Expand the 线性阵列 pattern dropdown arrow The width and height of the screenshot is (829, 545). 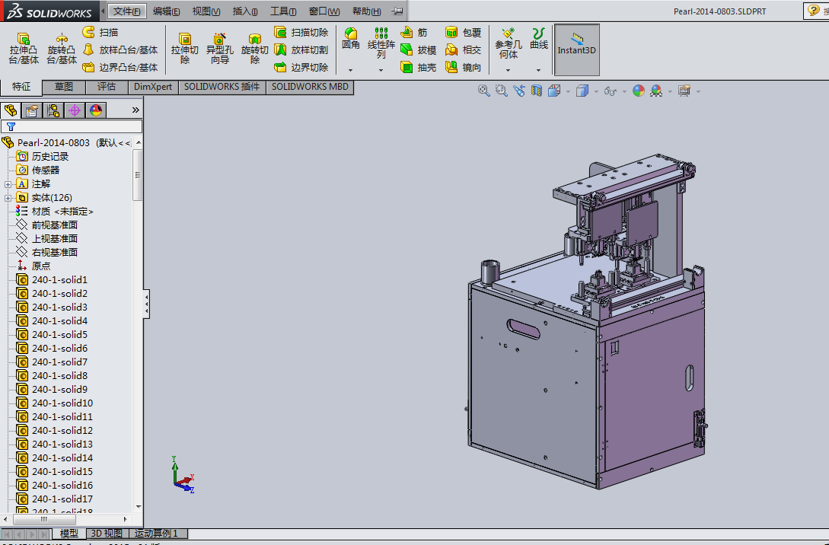381,70
